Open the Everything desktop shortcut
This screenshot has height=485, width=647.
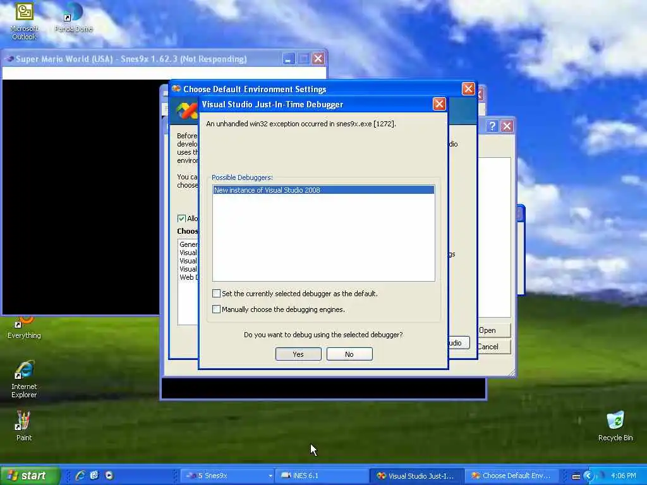(x=24, y=328)
